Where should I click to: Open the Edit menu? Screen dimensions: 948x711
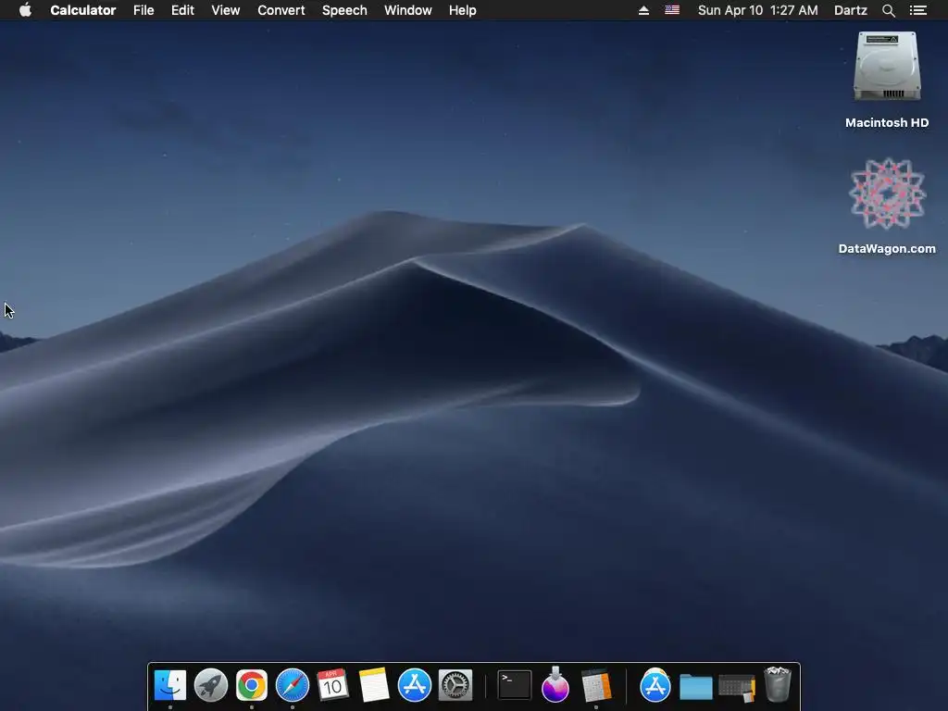point(182,10)
